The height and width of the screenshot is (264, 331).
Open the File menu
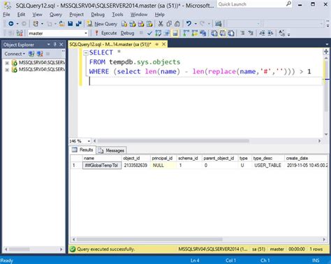click(6, 15)
